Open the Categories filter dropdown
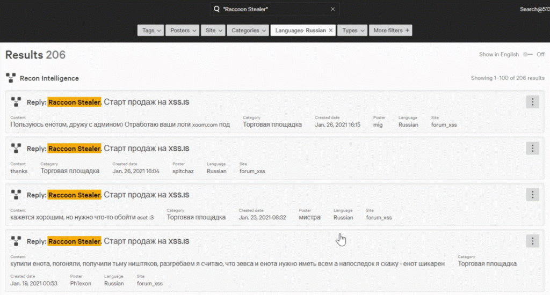 point(248,31)
